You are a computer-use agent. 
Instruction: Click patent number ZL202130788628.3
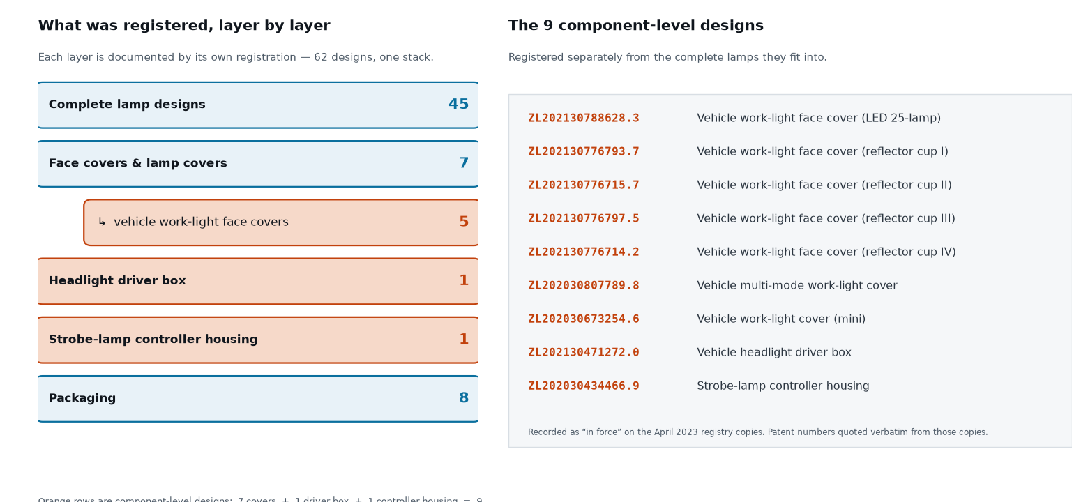pos(584,119)
